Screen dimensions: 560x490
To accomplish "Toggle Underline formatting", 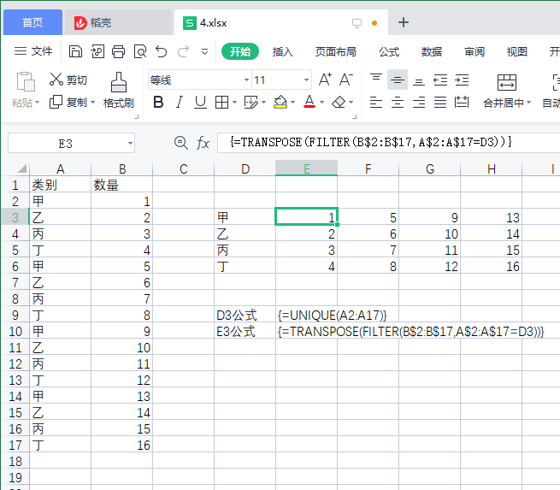I will tap(200, 103).
